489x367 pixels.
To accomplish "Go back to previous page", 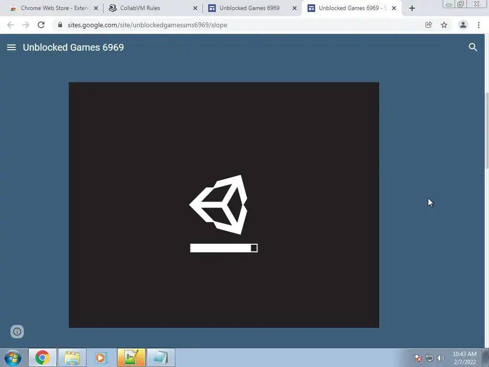I will tap(11, 25).
